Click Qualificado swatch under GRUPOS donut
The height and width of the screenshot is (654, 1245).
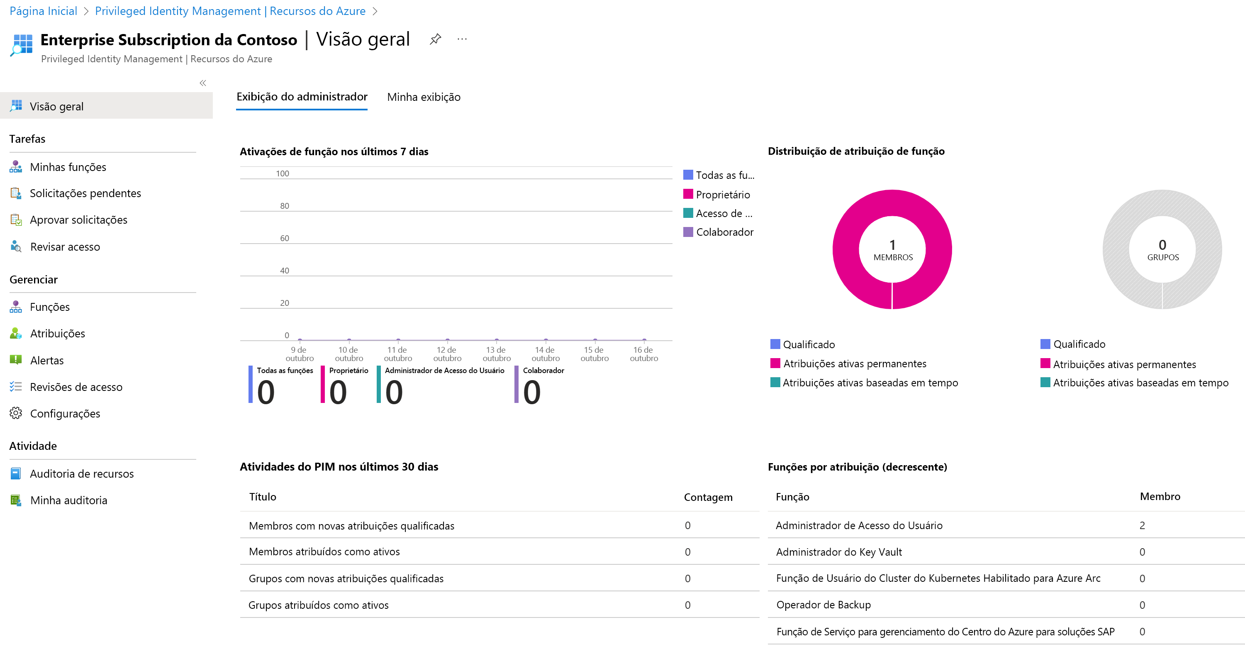click(x=1045, y=344)
